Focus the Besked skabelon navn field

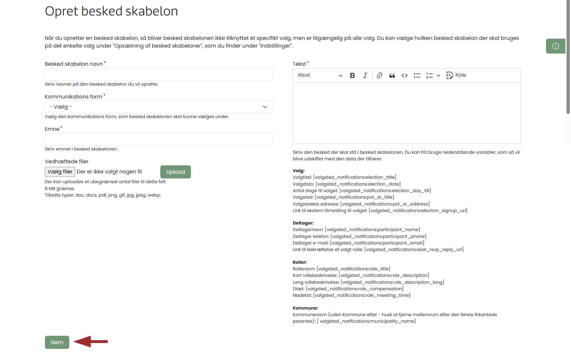[159, 74]
